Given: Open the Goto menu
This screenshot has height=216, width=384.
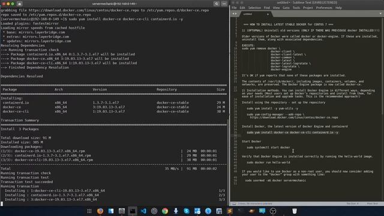Looking at the screenshot, I should (286, 8).
